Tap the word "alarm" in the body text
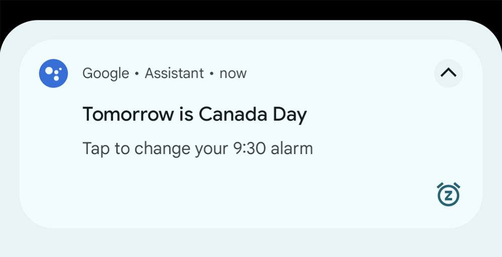The height and width of the screenshot is (257, 502). (x=292, y=149)
